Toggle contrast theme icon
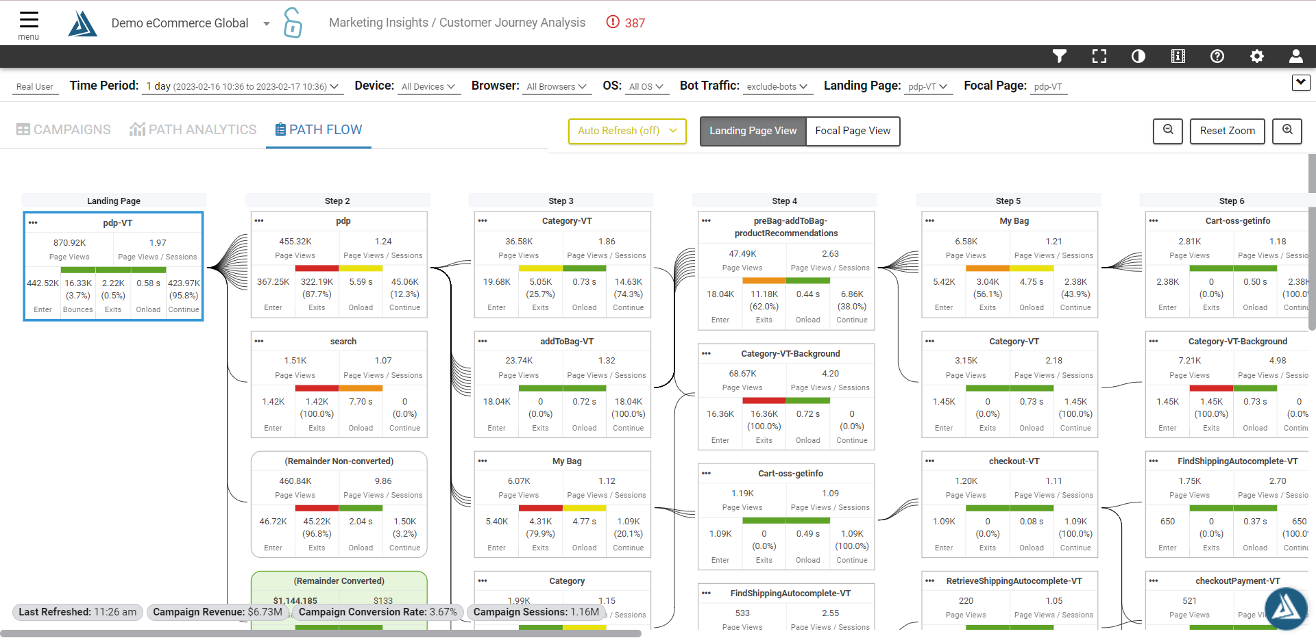Image resolution: width=1316 pixels, height=638 pixels. point(1138,56)
